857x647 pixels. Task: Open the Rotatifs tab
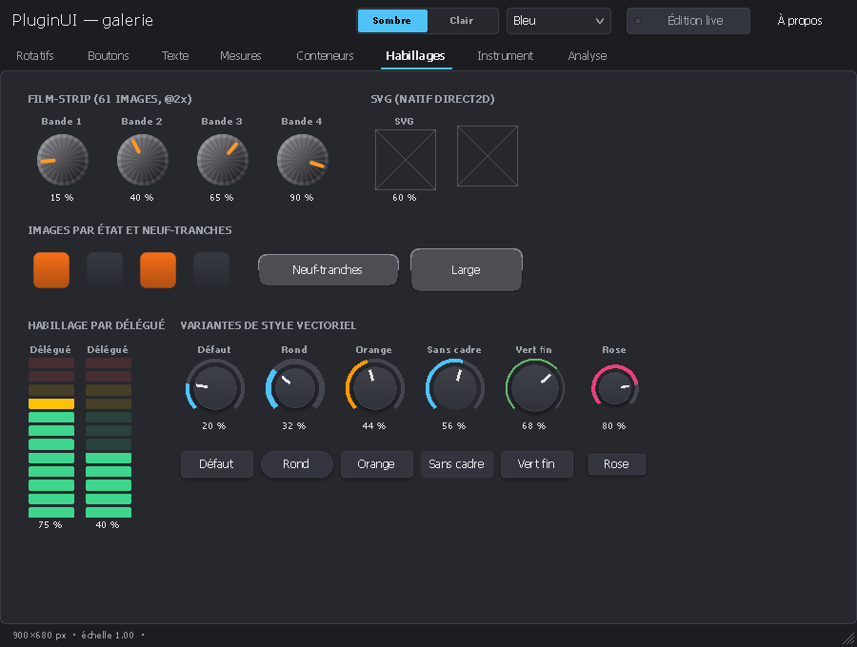tap(35, 56)
